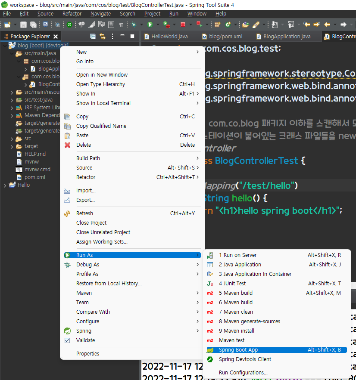Minimize the Package Explorer panel
The image size is (356, 380).
coord(122,36)
